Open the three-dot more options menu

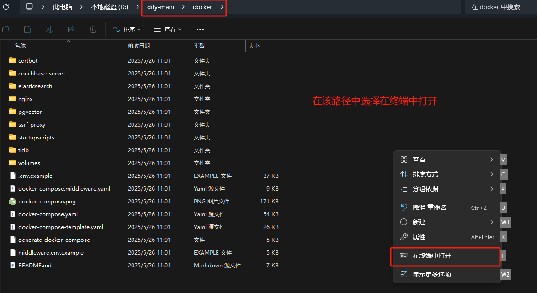click(x=200, y=29)
